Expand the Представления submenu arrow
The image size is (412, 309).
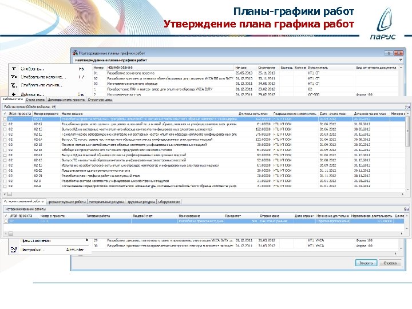[x=87, y=240]
